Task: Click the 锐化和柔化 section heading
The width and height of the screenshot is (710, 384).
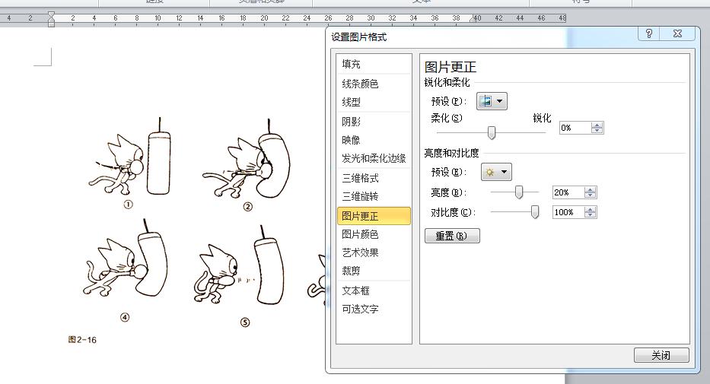Action: click(x=447, y=82)
